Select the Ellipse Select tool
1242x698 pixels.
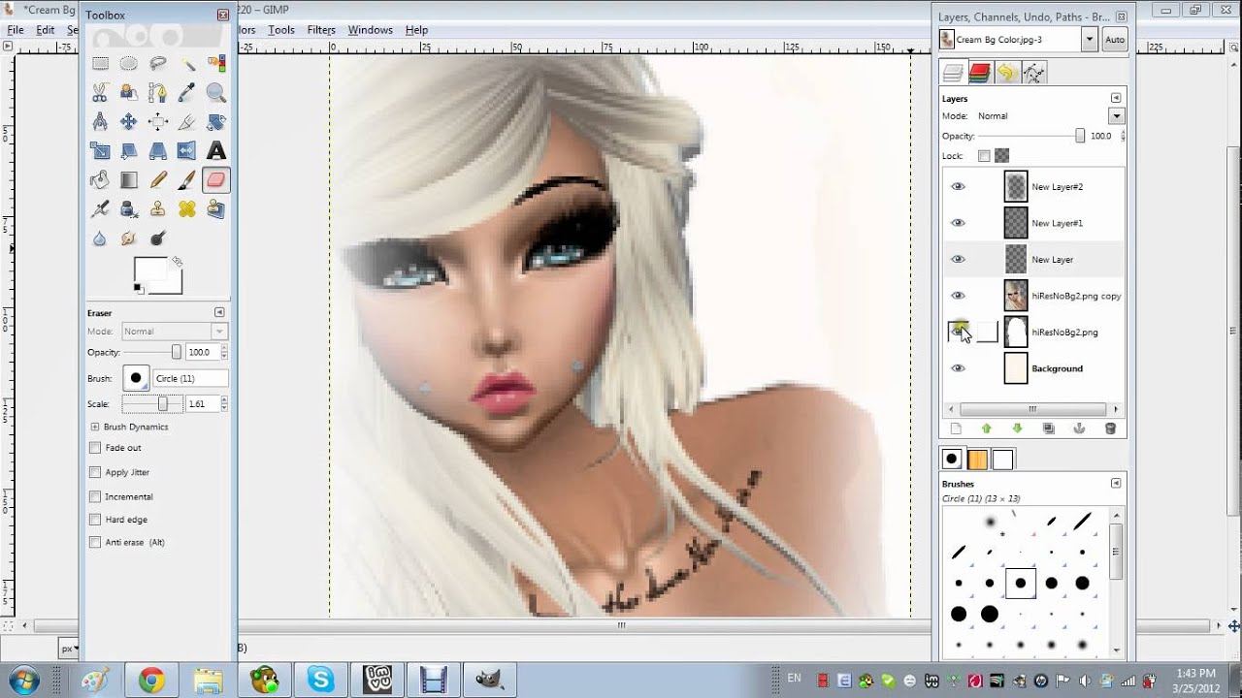(x=128, y=64)
